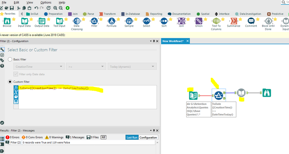Click the Cut scissors icon
Screen dimensions: 289x154
click(19, 8)
